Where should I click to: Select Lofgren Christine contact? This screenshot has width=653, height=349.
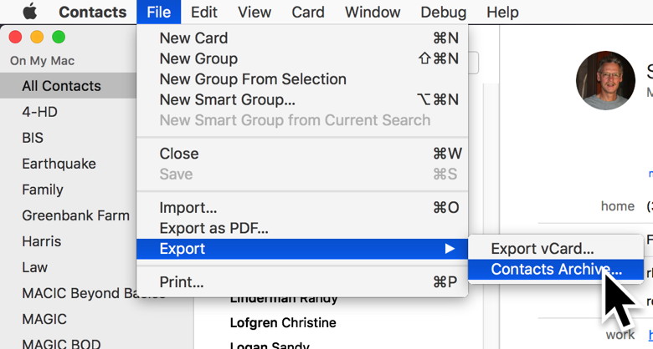[283, 323]
